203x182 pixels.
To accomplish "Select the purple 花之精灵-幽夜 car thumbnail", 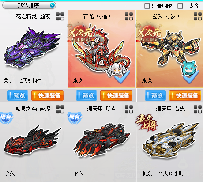I will (32, 47).
